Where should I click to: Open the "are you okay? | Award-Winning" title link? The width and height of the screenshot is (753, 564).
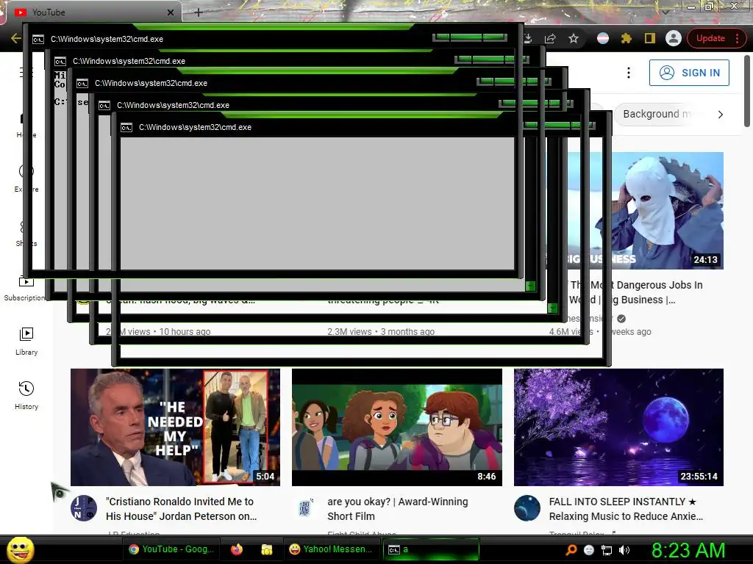[398, 509]
